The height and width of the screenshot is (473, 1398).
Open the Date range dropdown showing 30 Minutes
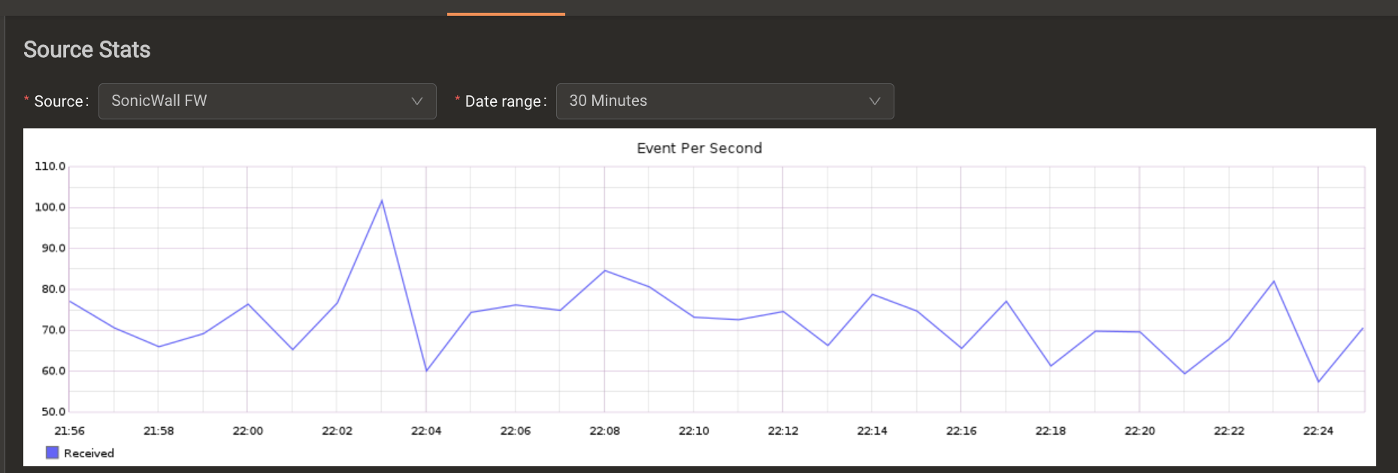click(725, 101)
